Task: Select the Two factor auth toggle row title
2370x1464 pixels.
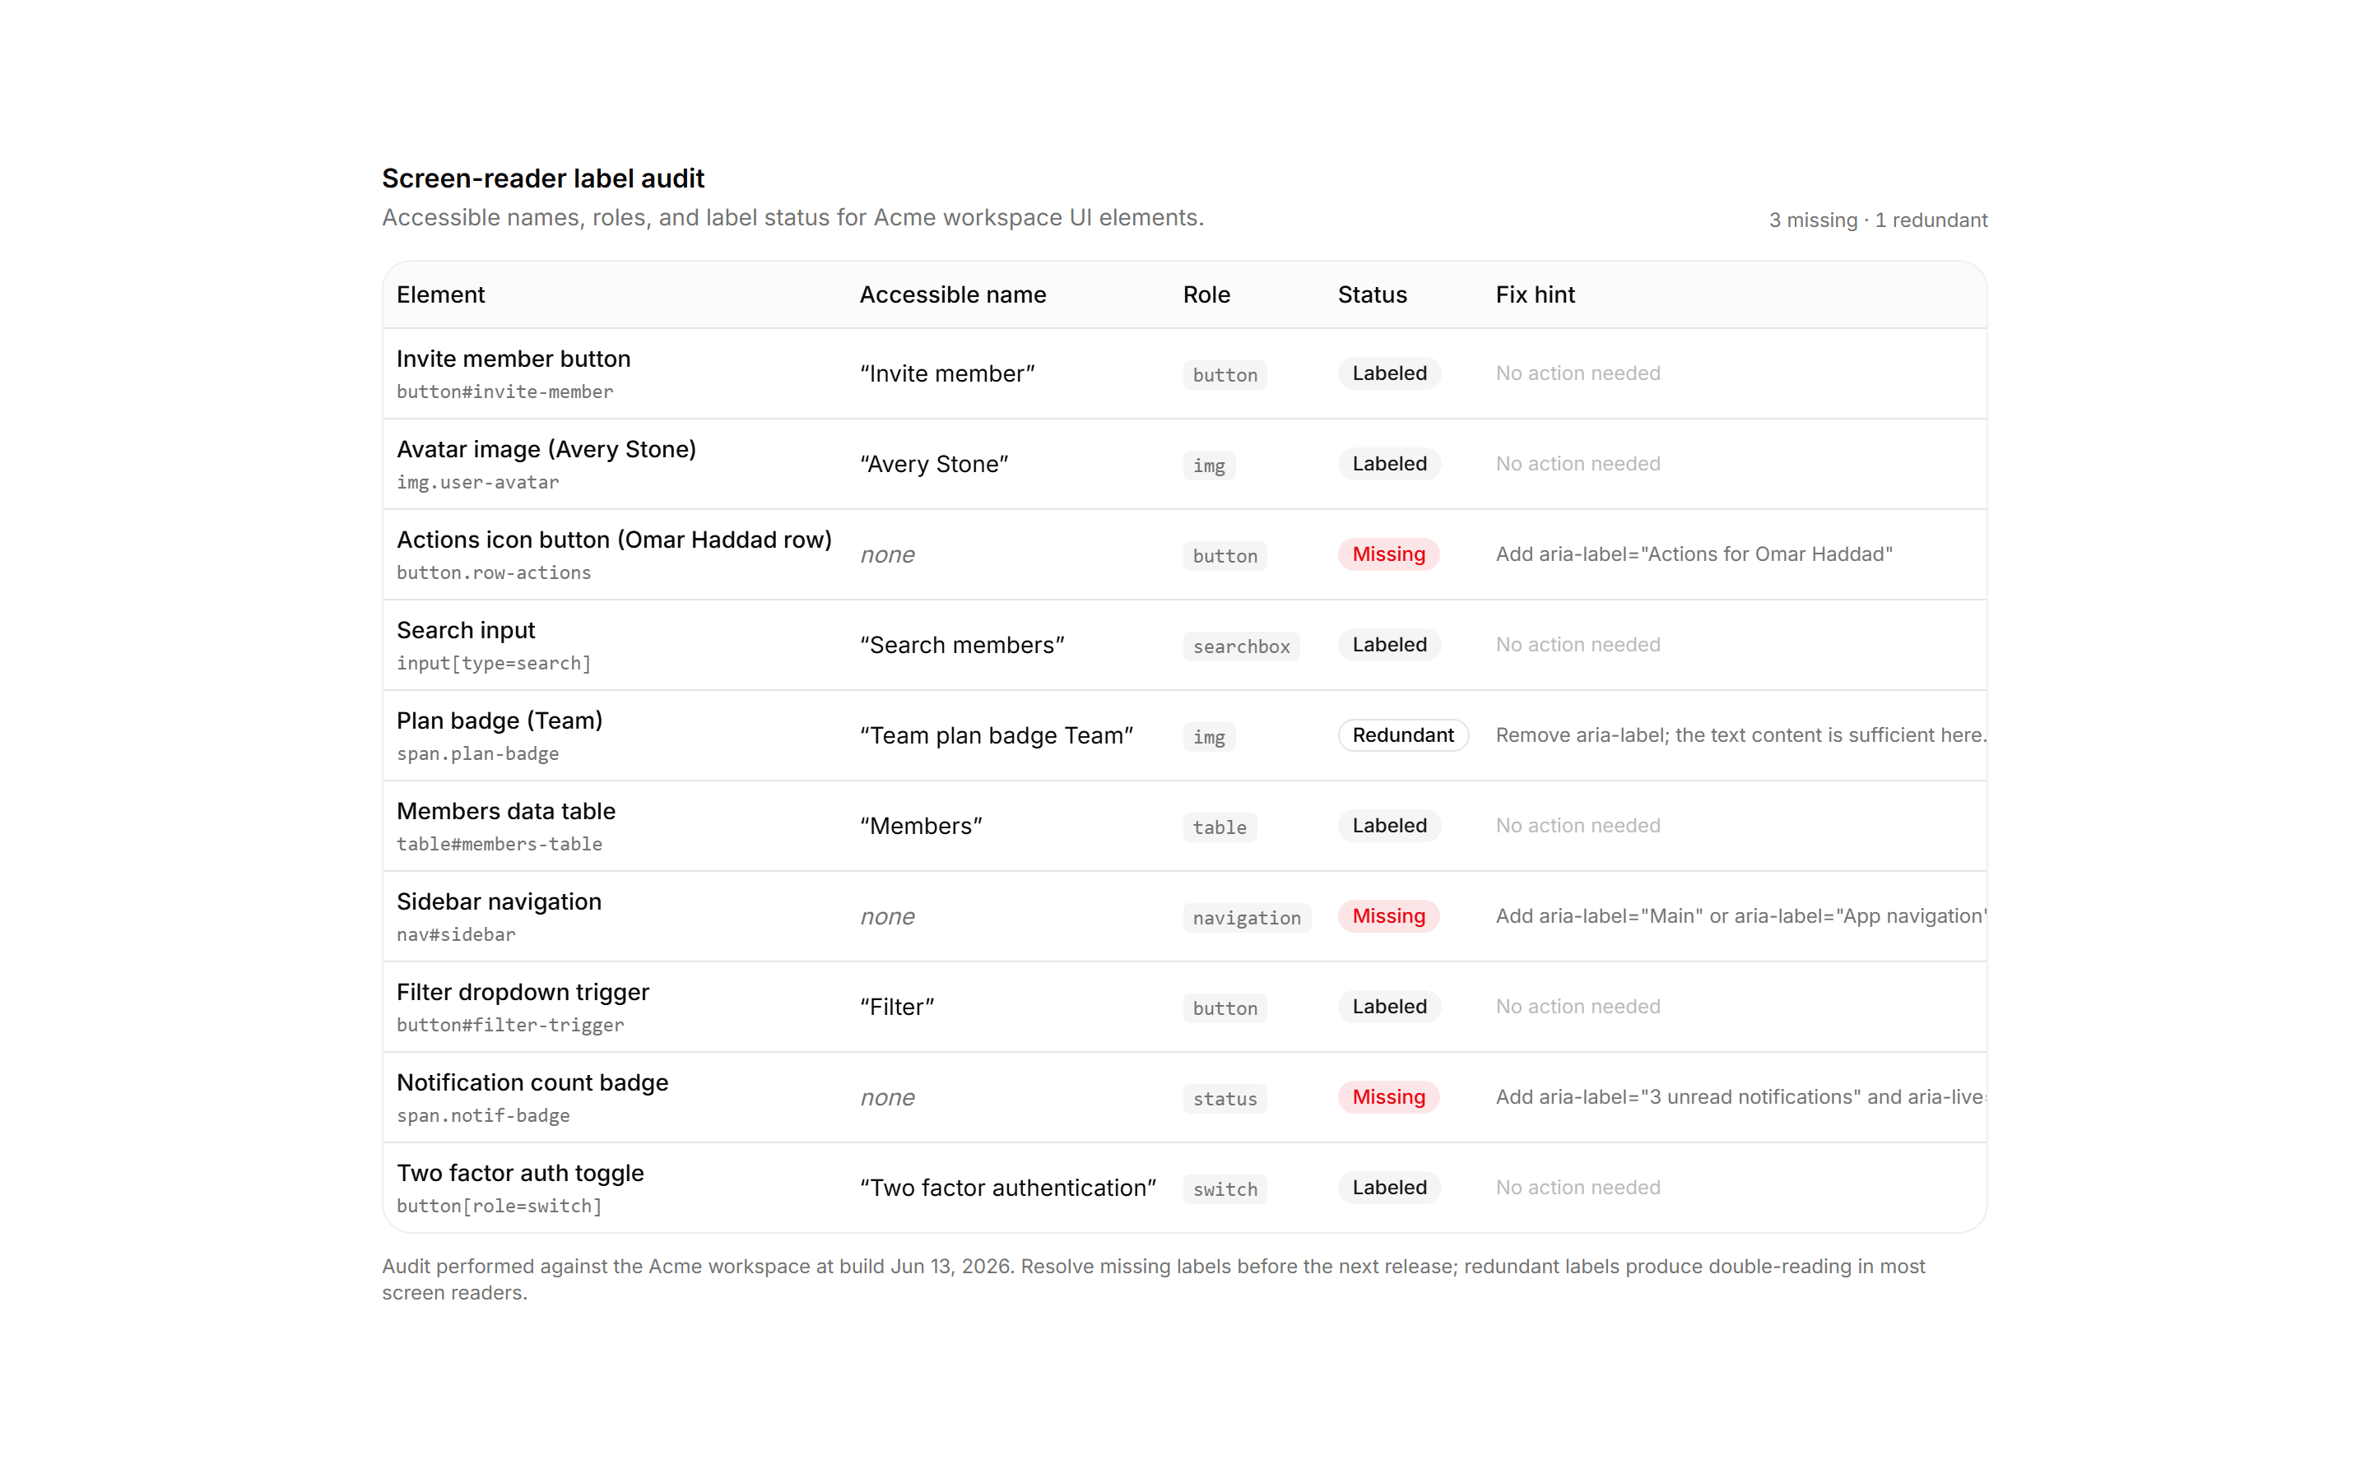Action: pos(520,1174)
